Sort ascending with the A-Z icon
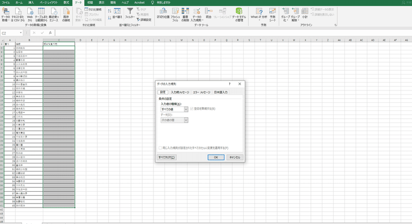Image resolution: width=412 pixels, height=224 pixels. [x=110, y=11]
